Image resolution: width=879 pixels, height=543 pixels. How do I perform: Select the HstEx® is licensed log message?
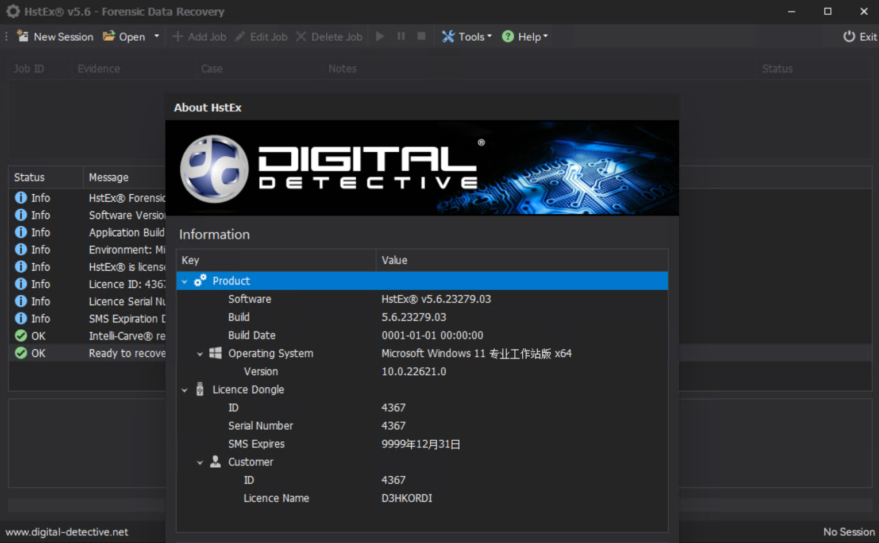click(x=127, y=267)
